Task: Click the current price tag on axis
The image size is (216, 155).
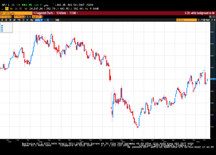Action: [x=213, y=79]
